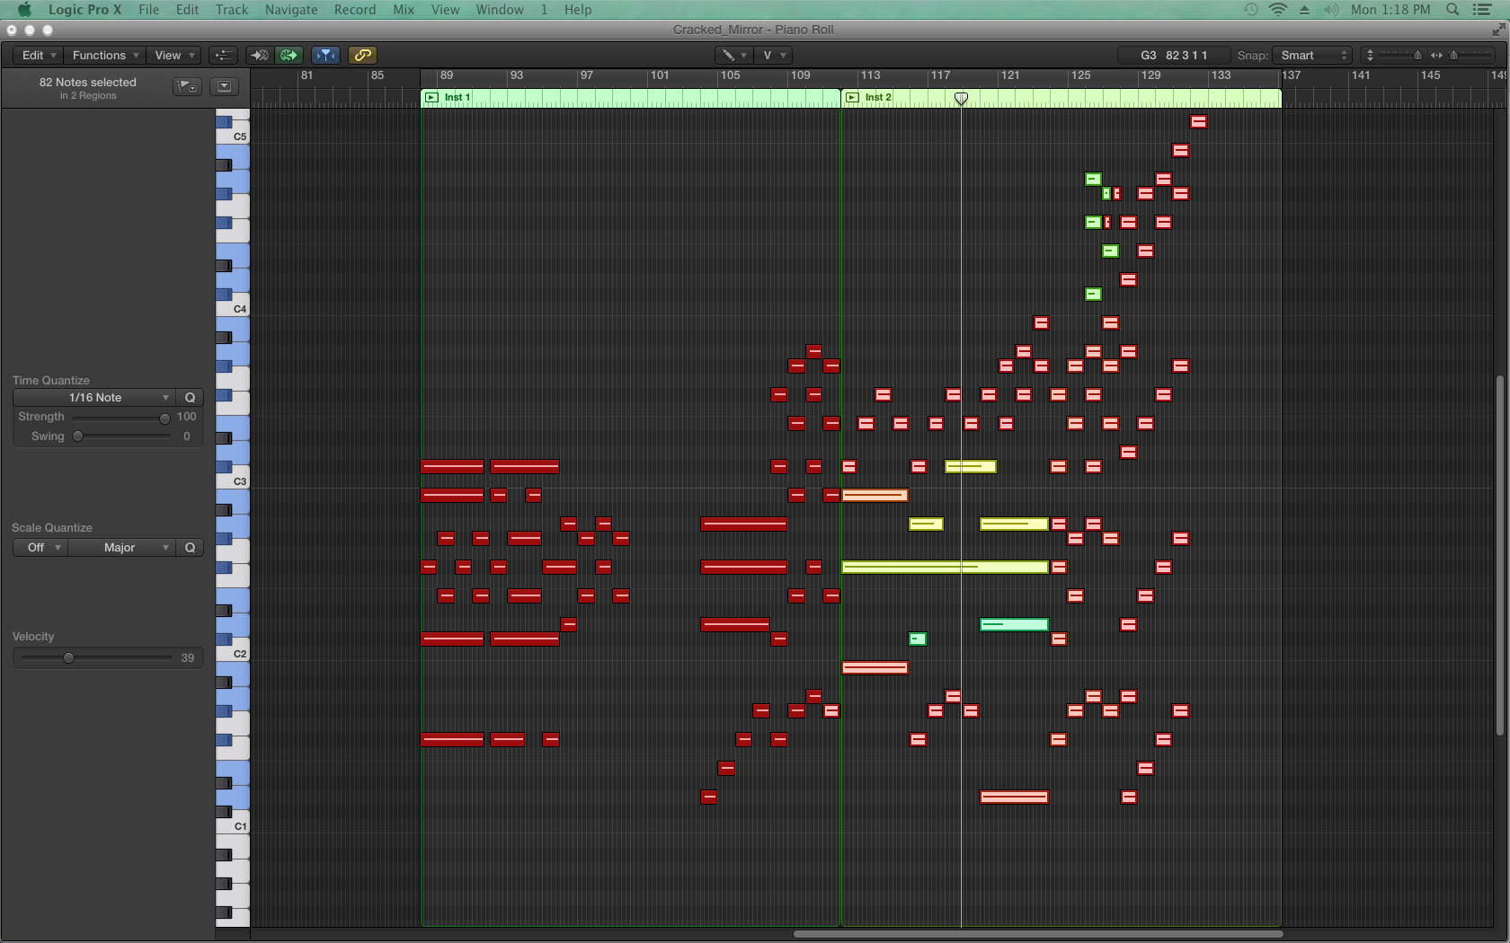Open the Snap Smart dropdown
The width and height of the screenshot is (1510, 943).
coord(1313,56)
